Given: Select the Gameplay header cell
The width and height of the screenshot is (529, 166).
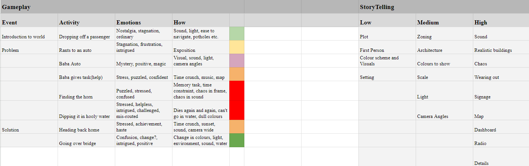Looking at the screenshot, I should coord(122,7).
